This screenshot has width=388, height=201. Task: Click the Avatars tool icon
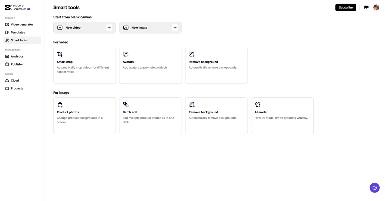126,54
